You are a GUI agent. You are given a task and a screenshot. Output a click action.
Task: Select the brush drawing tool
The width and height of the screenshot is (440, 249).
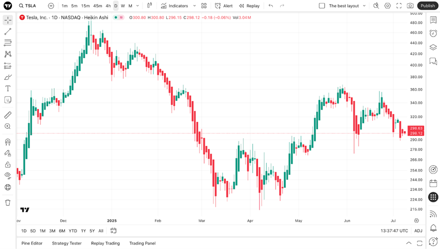tap(8, 77)
